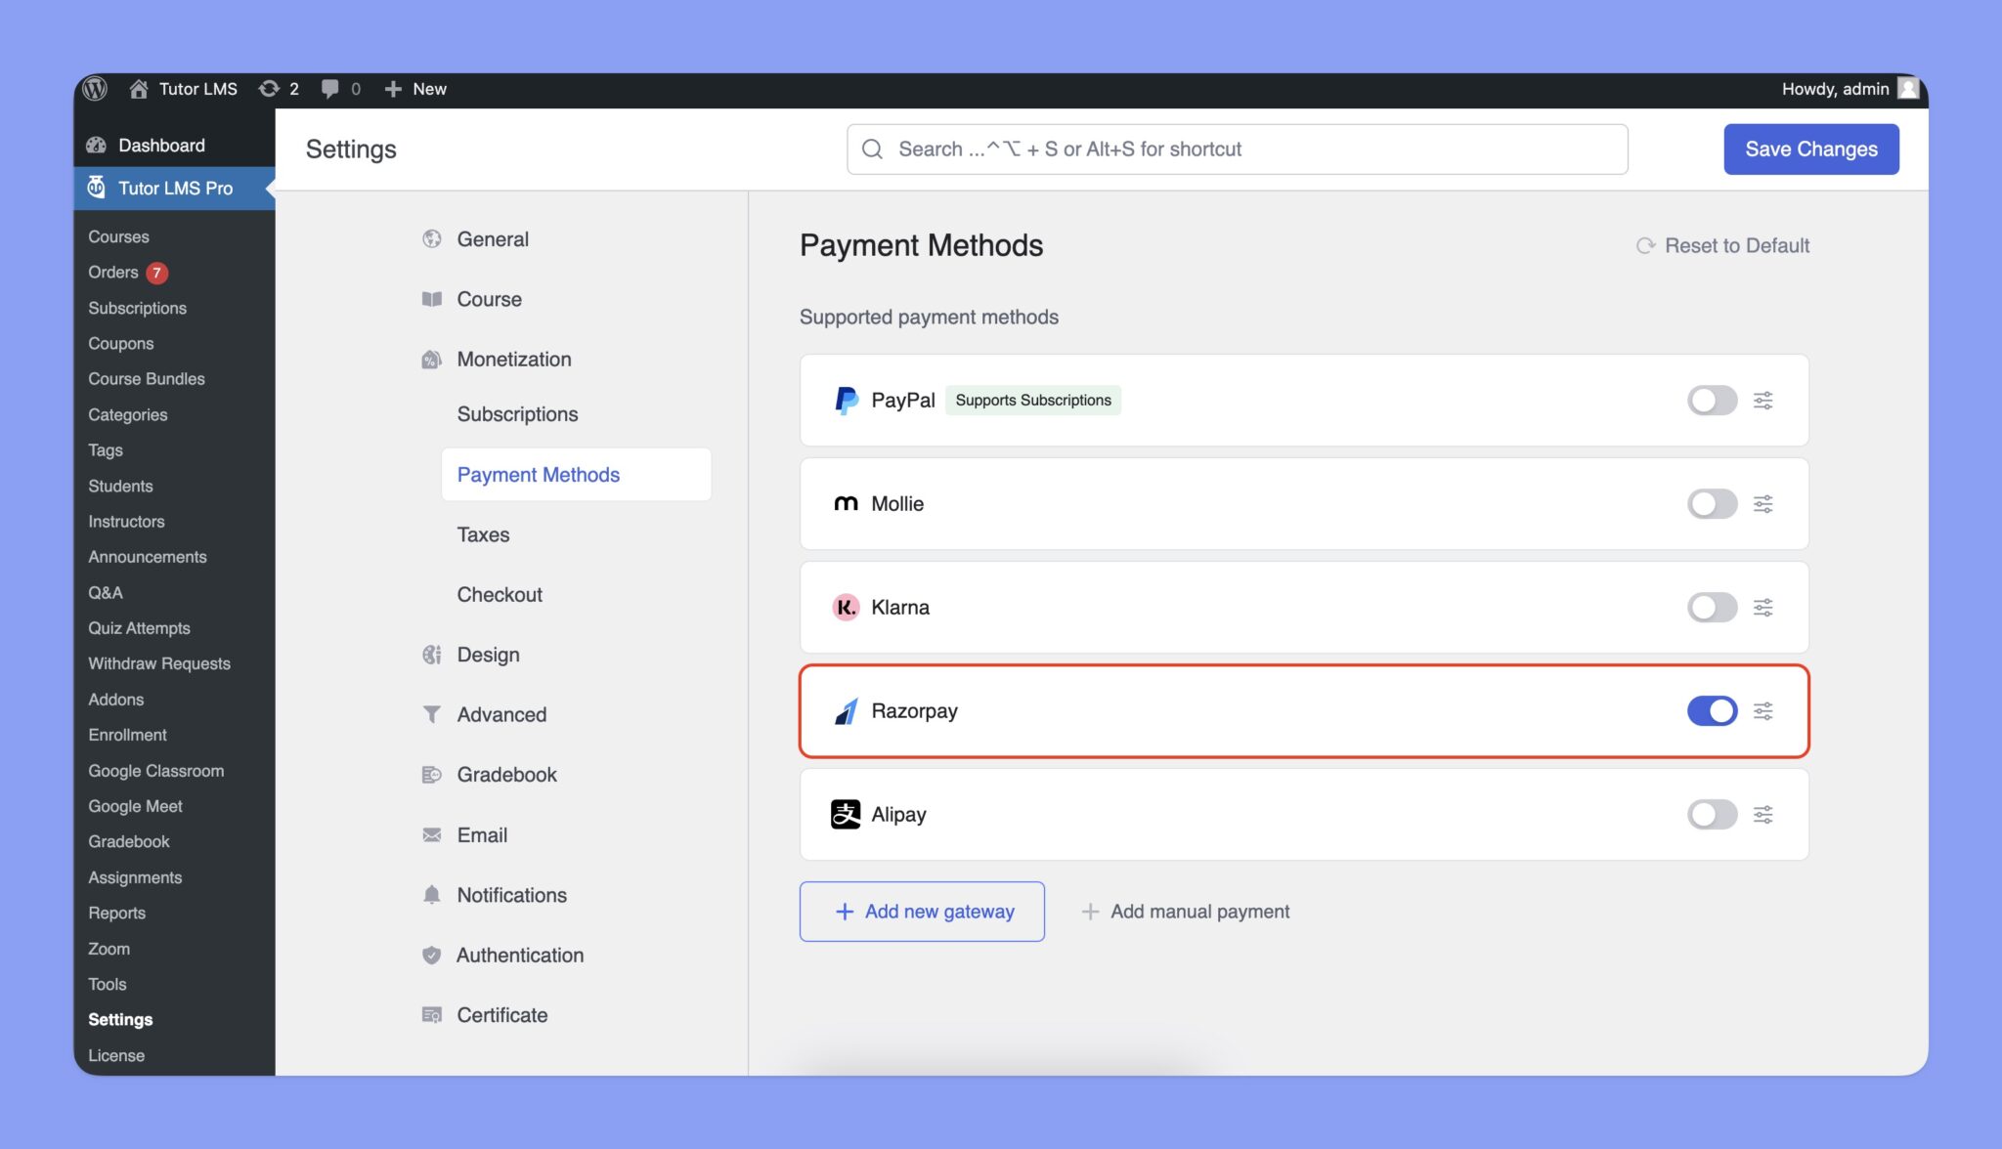Expand the Design settings section
The image size is (2002, 1149).
point(487,654)
